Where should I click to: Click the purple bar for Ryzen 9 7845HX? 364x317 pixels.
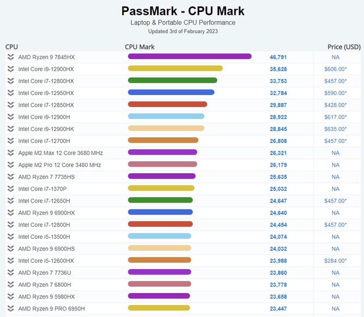190,56
